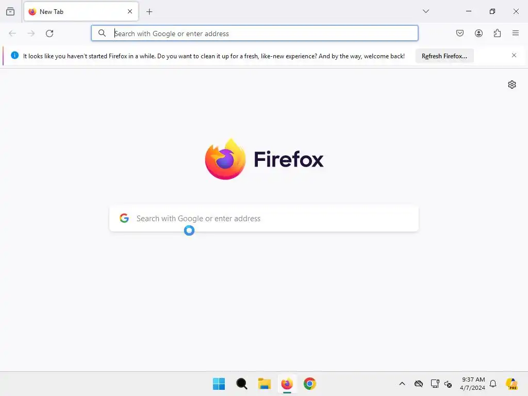
Task: Click the cloud sync-off tray icon
Action: [x=419, y=384]
